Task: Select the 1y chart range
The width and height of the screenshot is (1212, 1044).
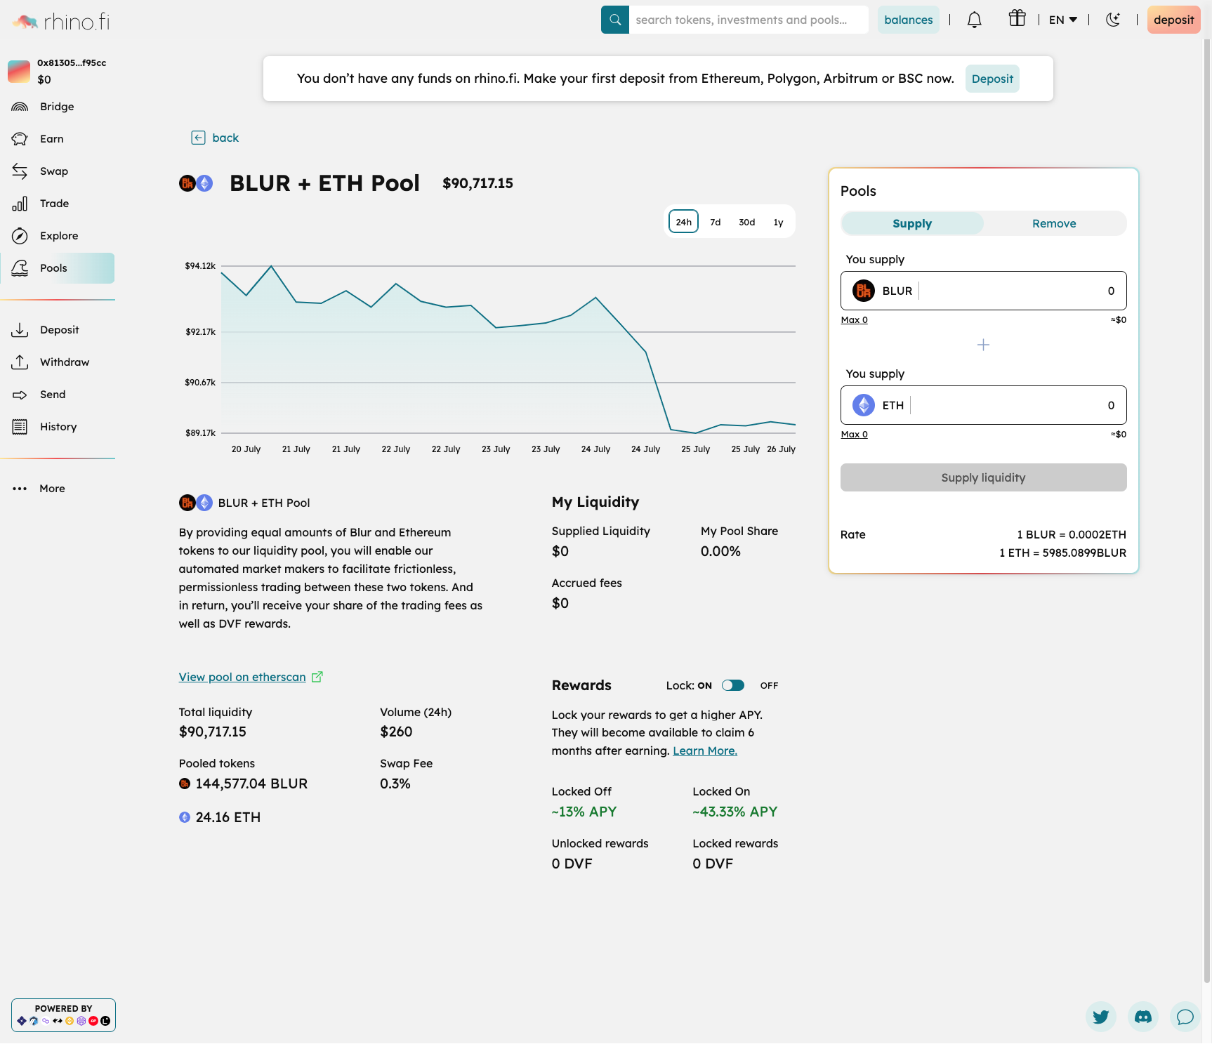Action: (x=778, y=222)
